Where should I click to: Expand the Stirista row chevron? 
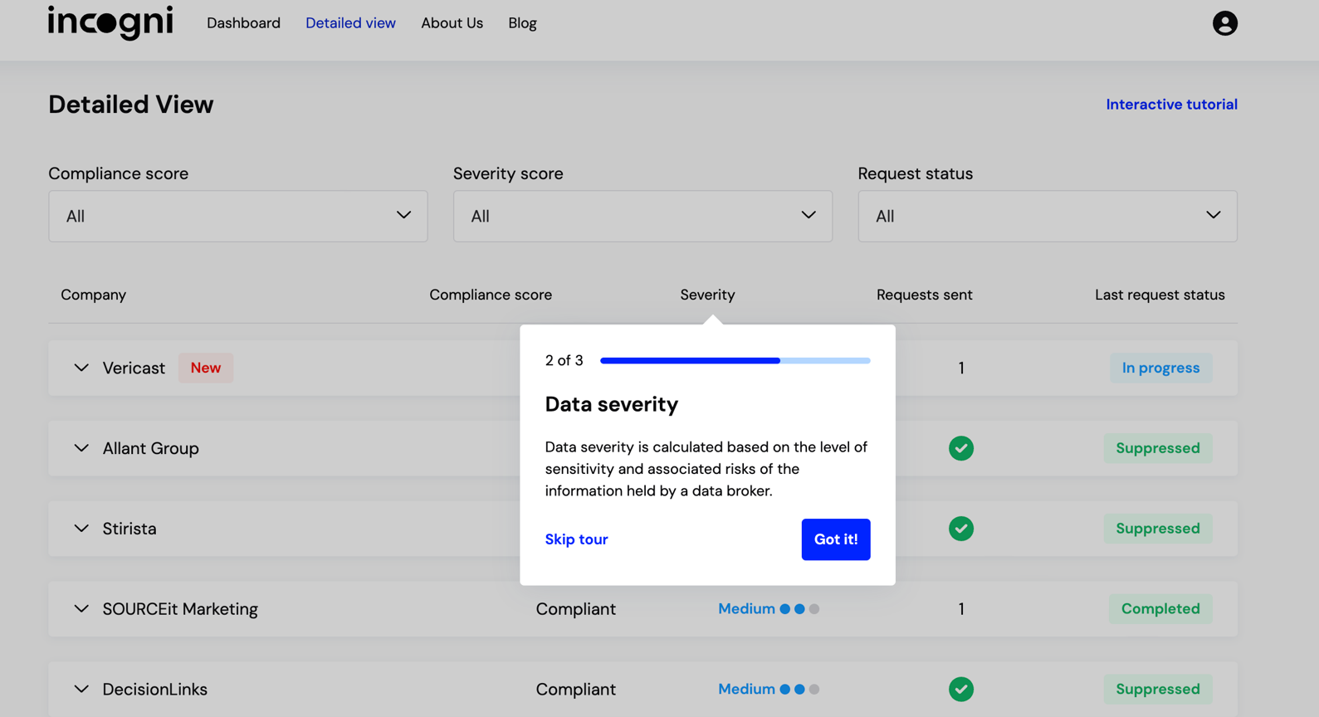coord(81,529)
